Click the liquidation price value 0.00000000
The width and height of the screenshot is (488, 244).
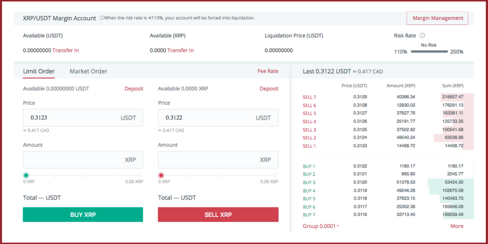278,50
